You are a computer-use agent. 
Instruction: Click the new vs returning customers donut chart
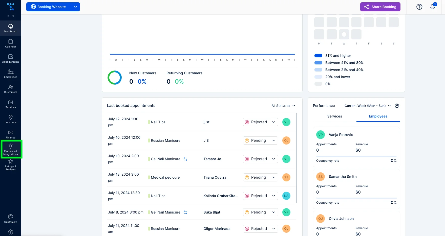click(x=115, y=78)
